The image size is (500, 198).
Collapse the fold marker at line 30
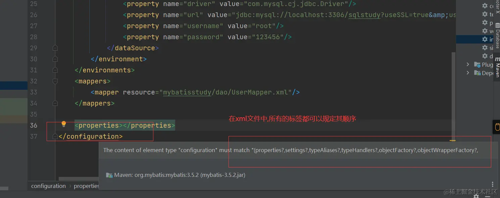tap(55, 59)
